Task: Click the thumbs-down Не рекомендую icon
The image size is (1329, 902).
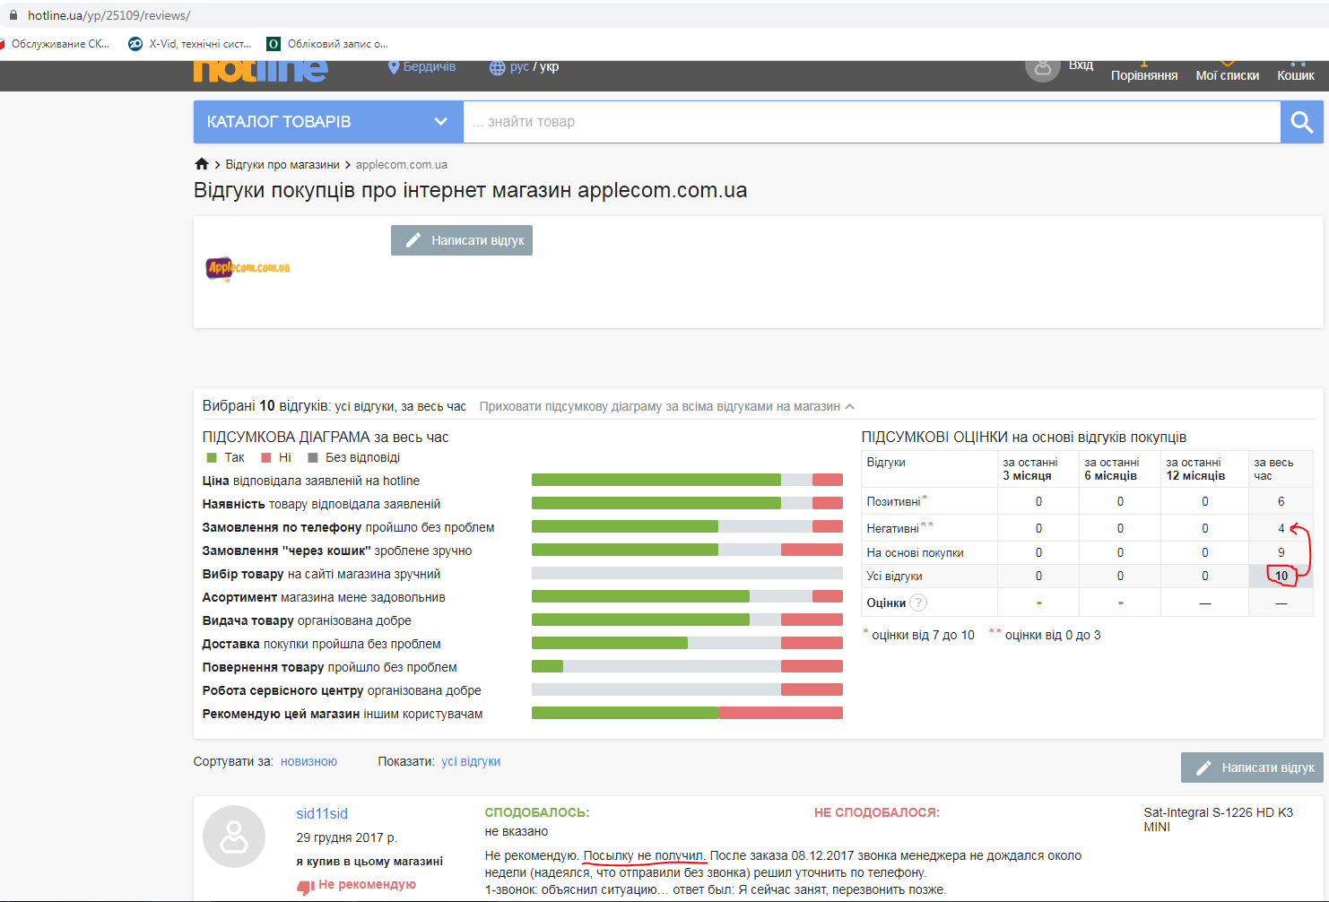Action: click(x=306, y=886)
